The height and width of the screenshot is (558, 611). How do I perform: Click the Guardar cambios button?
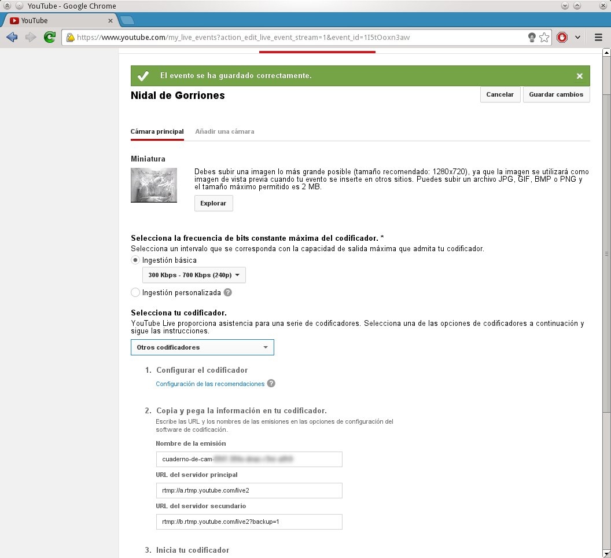tap(556, 94)
